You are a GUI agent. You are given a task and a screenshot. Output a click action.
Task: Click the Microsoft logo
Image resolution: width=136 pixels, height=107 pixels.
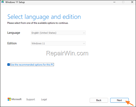click(14, 99)
